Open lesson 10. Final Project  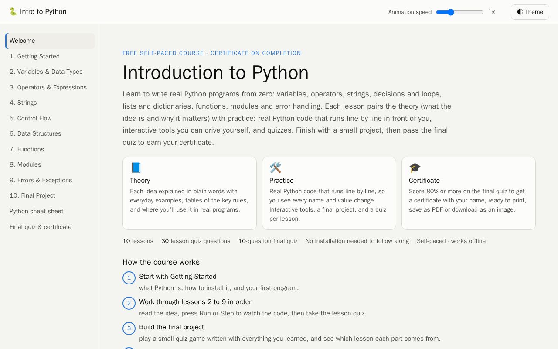coord(50,195)
